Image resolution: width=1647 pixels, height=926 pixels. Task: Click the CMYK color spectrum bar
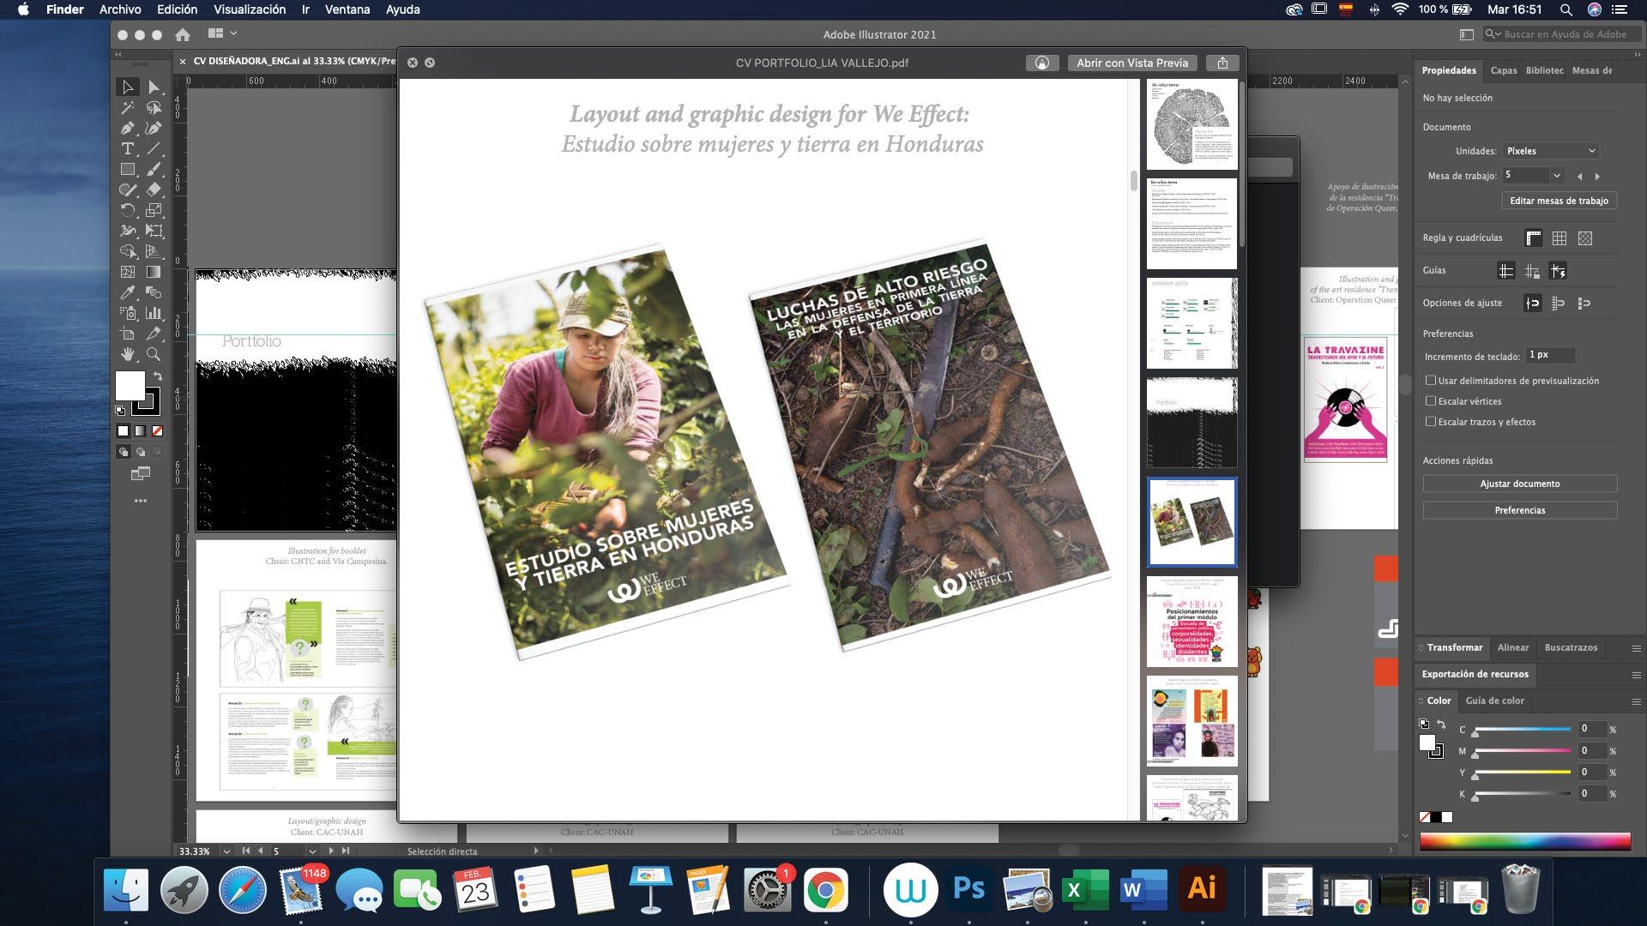tap(1524, 841)
